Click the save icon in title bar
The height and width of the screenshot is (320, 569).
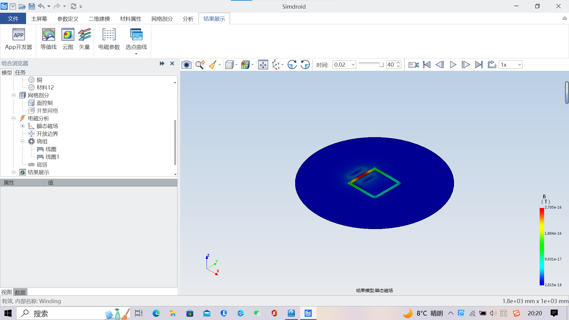(32, 6)
